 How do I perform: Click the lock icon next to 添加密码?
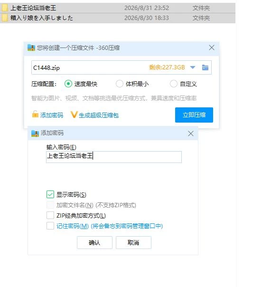[x=35, y=114]
